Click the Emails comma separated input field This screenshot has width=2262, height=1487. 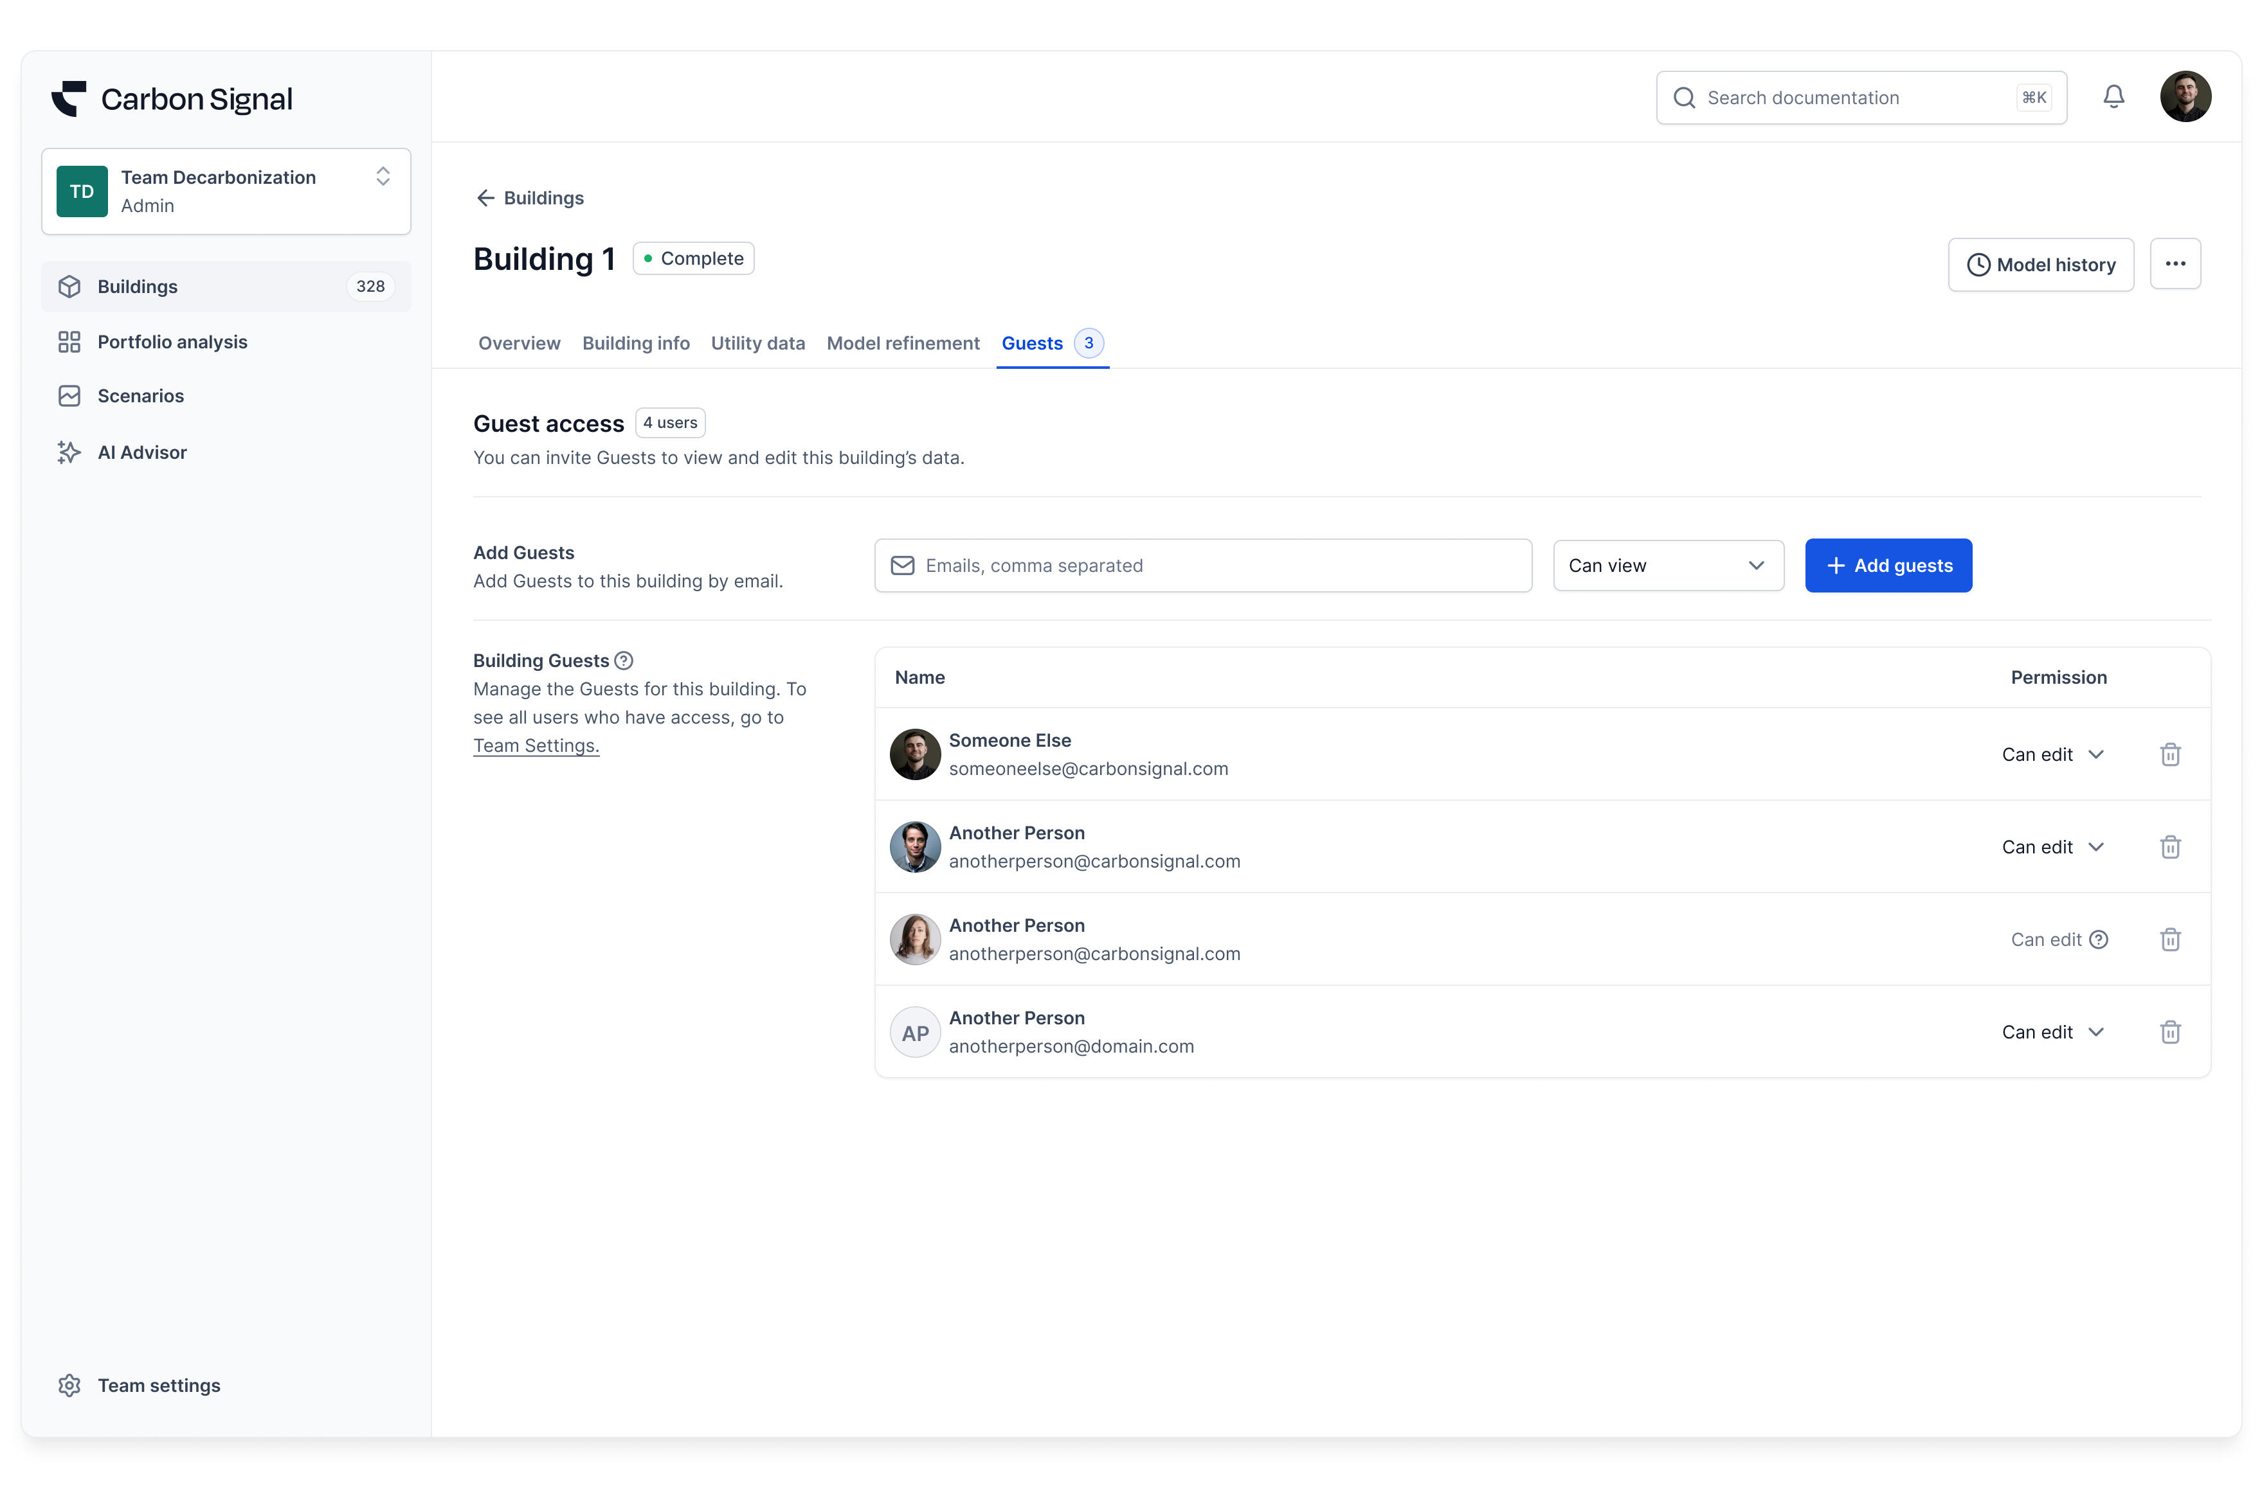coord(1202,565)
